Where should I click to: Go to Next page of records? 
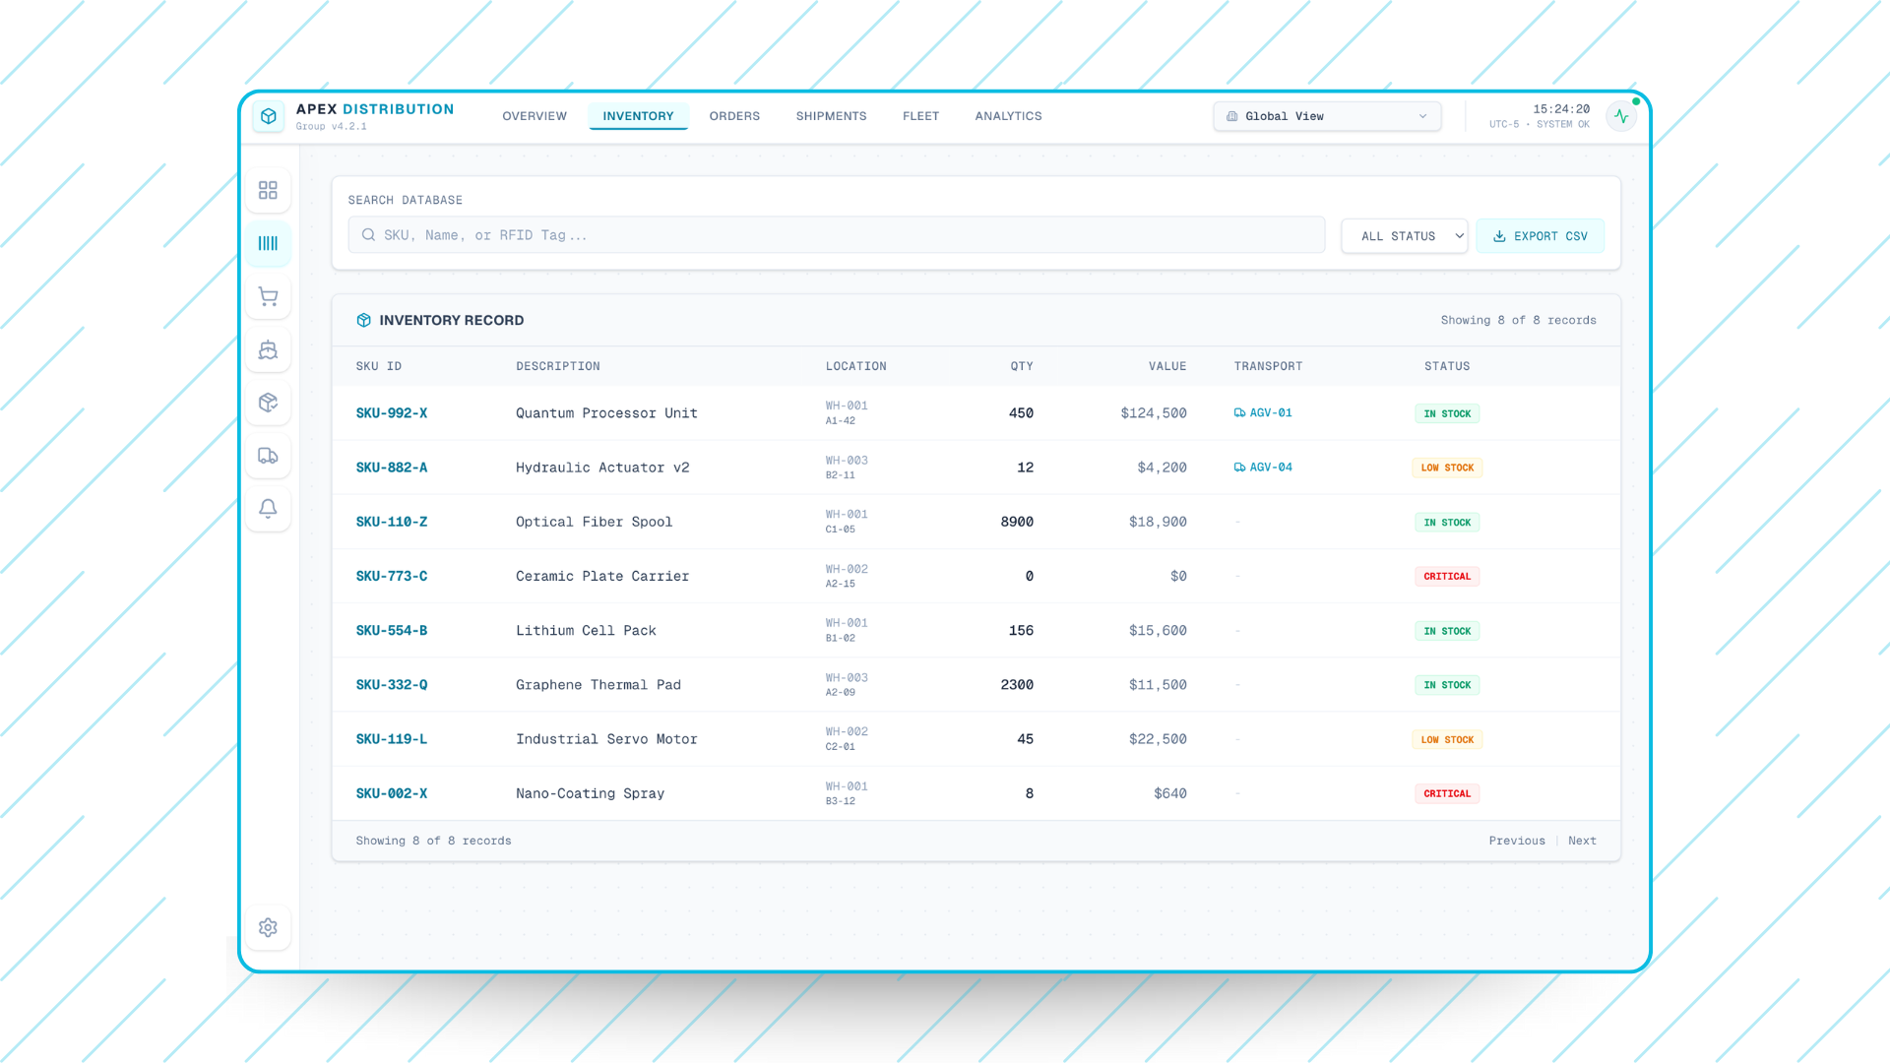click(x=1582, y=841)
